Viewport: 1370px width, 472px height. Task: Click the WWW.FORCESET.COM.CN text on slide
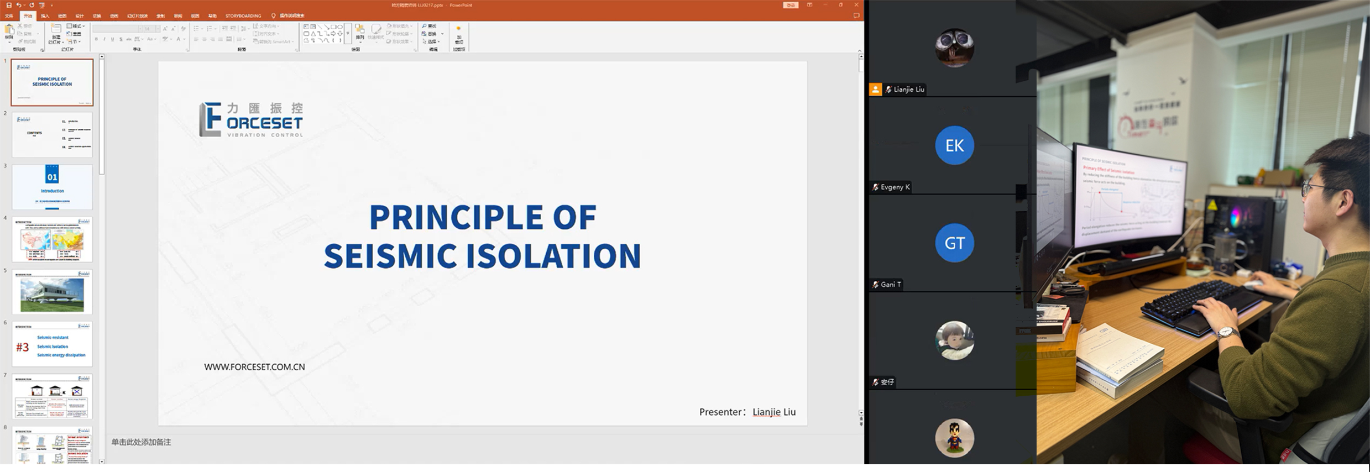coord(254,366)
